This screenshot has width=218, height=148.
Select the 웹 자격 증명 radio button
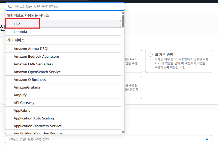tap(151, 55)
